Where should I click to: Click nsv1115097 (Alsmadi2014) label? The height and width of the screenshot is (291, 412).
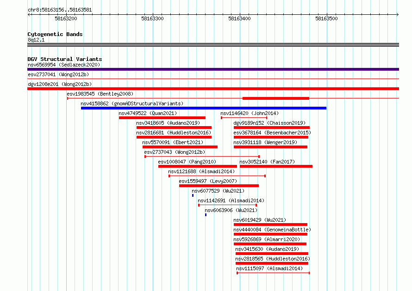(x=269, y=268)
